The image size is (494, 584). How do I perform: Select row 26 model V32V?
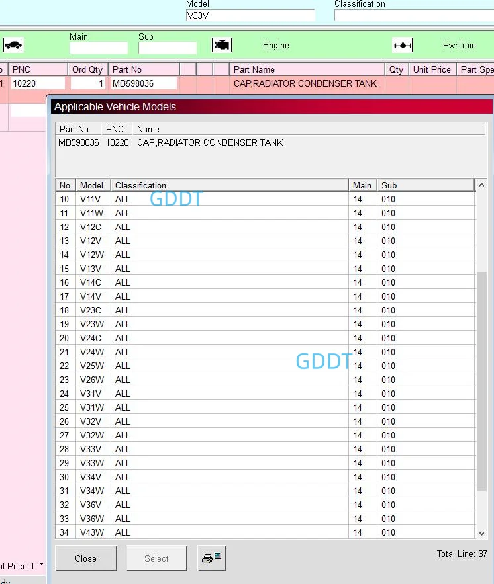265,421
